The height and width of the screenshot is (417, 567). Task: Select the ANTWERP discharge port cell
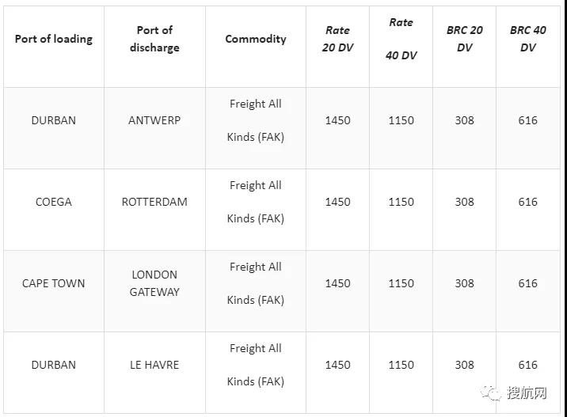(x=154, y=120)
